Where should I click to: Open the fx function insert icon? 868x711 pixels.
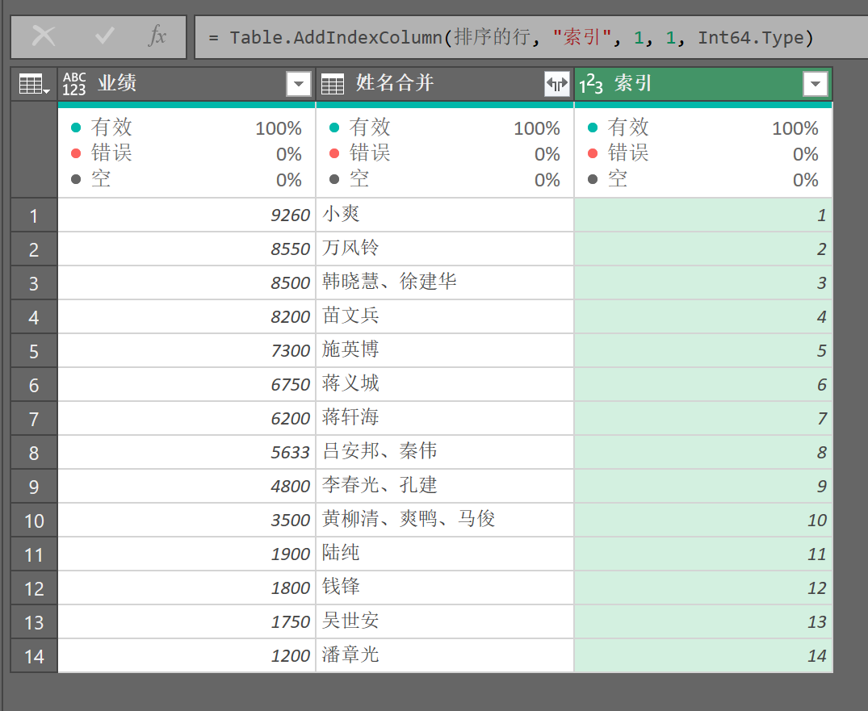click(157, 36)
